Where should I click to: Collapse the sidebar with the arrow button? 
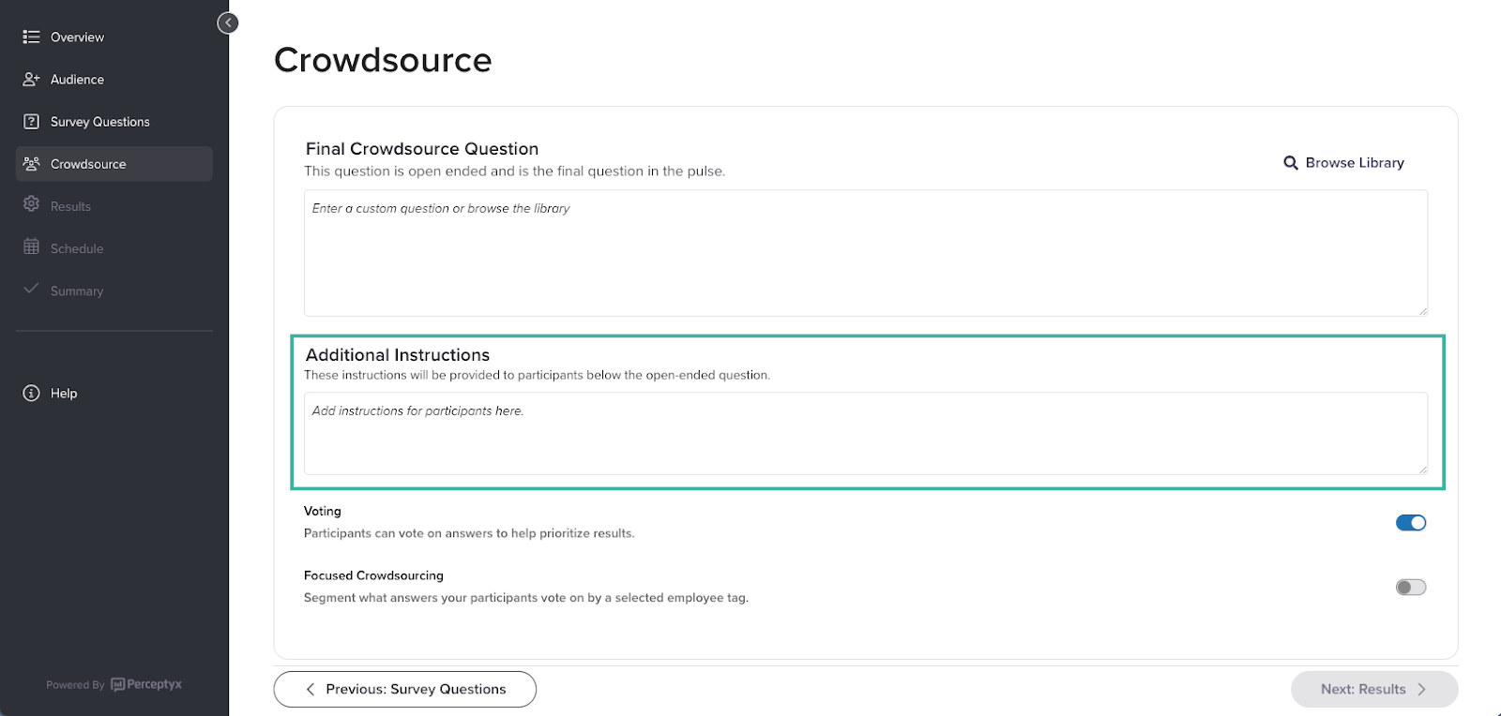228,23
